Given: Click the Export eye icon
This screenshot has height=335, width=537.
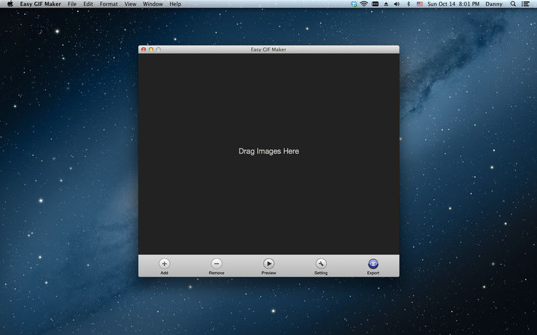Looking at the screenshot, I should tap(373, 263).
